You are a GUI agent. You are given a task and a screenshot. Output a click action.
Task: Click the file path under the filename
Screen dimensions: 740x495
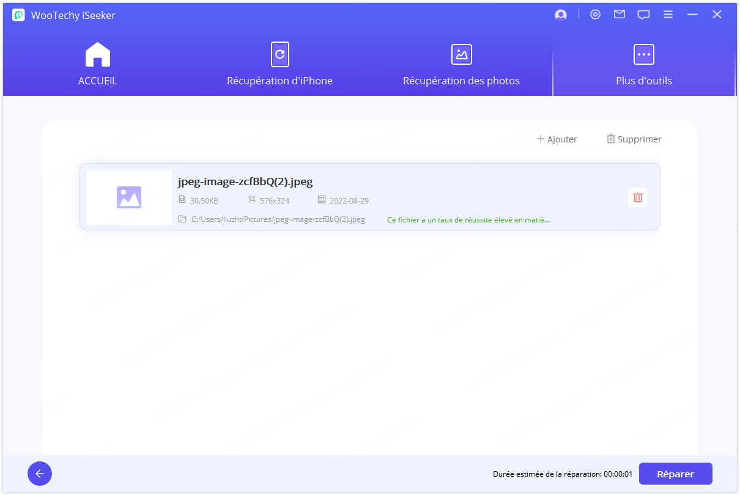tap(278, 219)
